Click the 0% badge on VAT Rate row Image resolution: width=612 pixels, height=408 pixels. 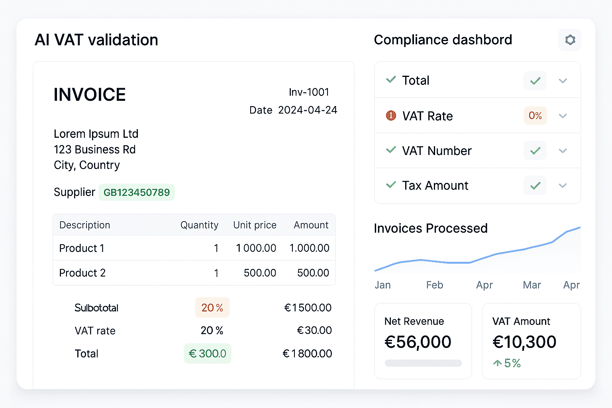coord(535,116)
